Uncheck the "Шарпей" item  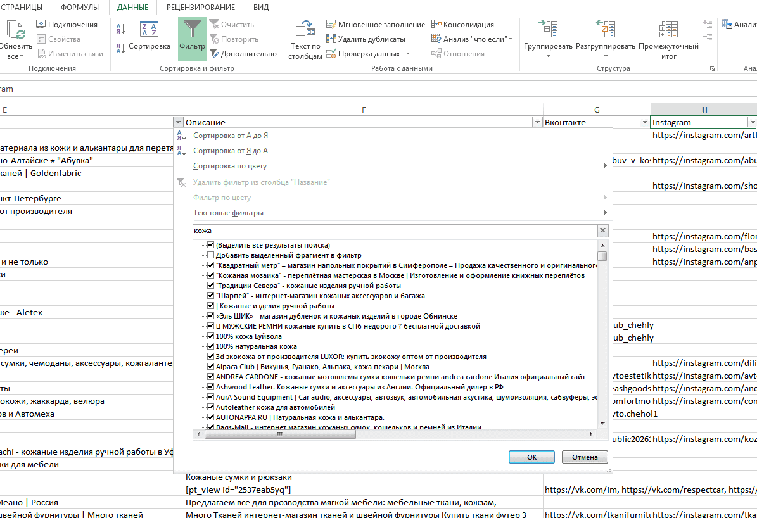click(x=210, y=296)
